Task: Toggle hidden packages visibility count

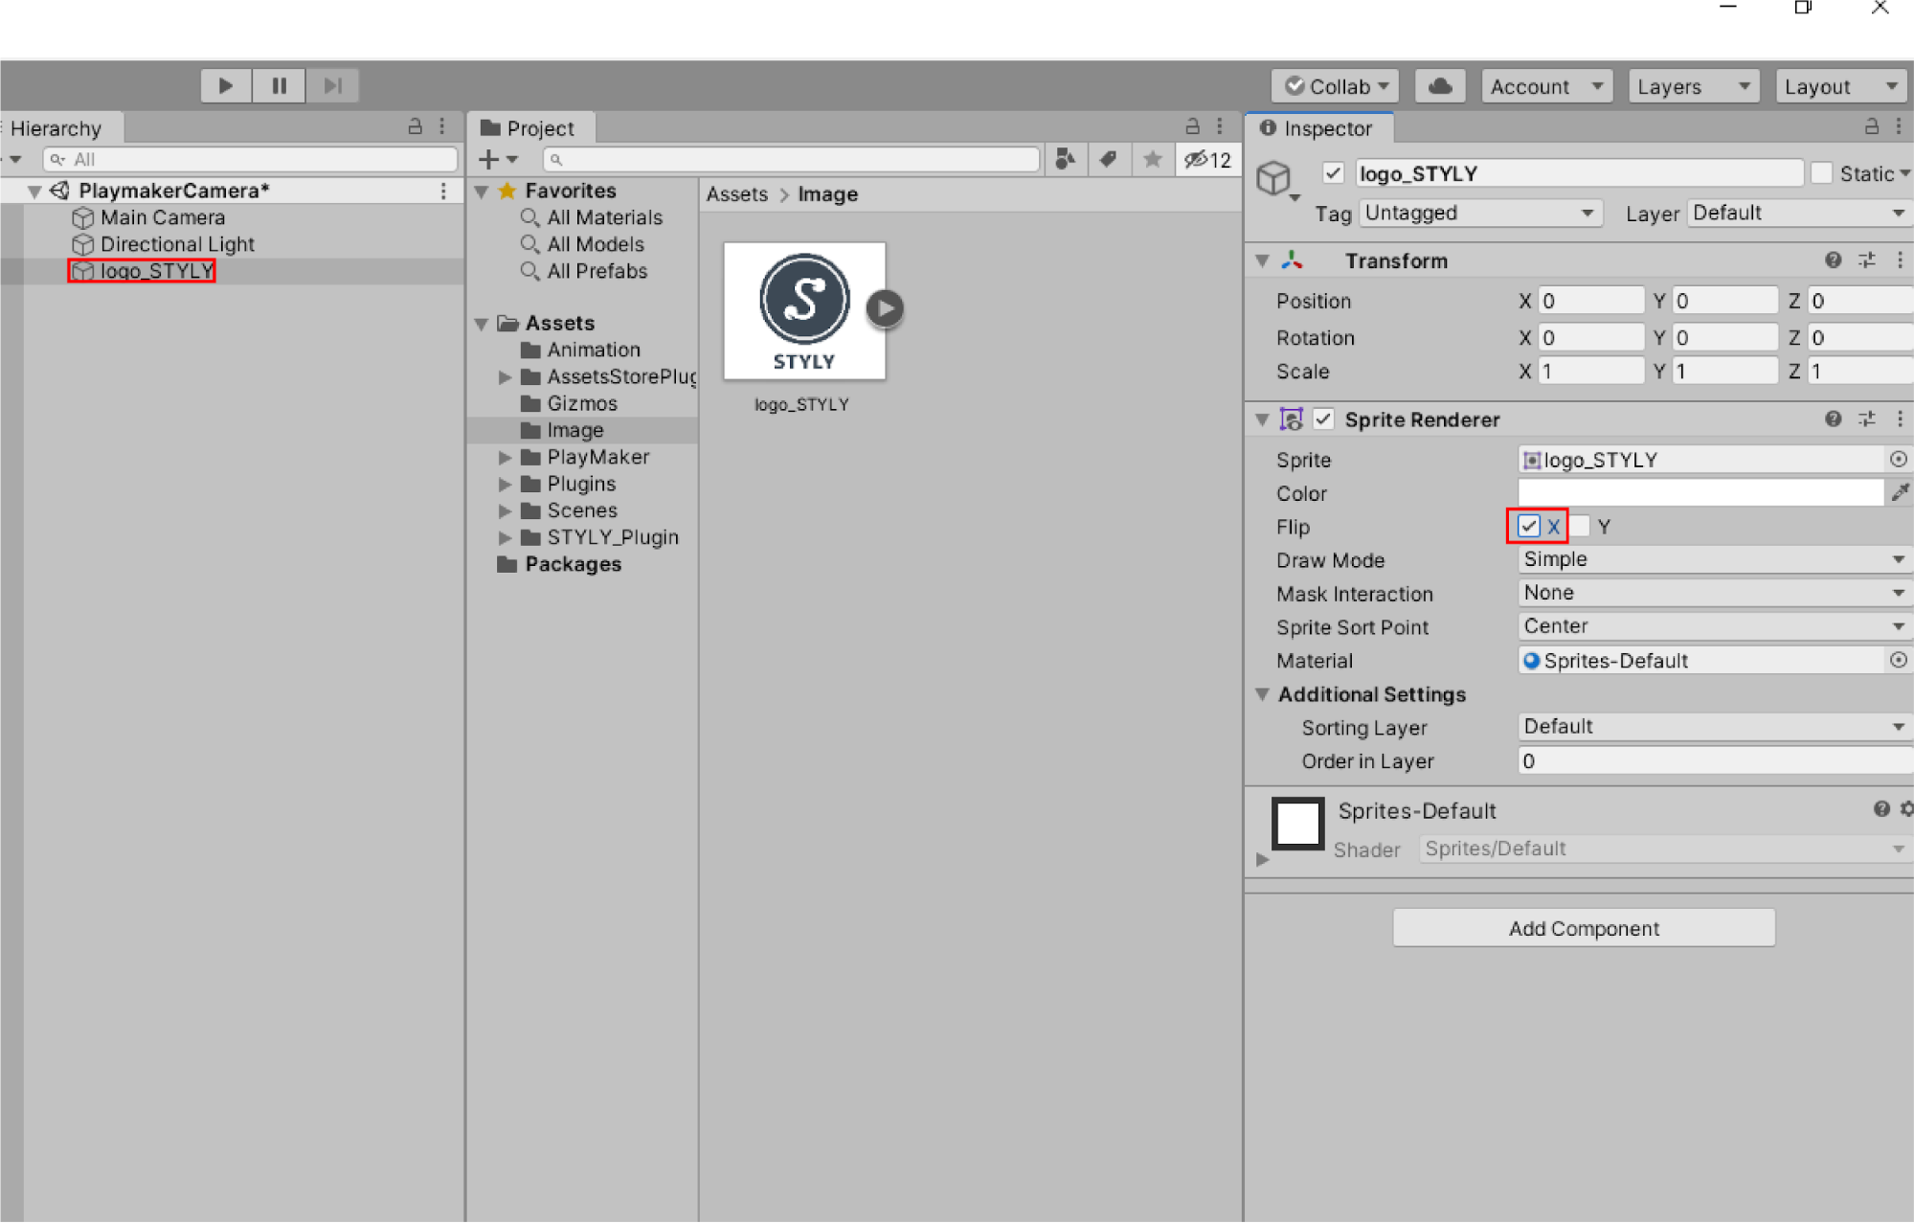Action: click(x=1208, y=159)
